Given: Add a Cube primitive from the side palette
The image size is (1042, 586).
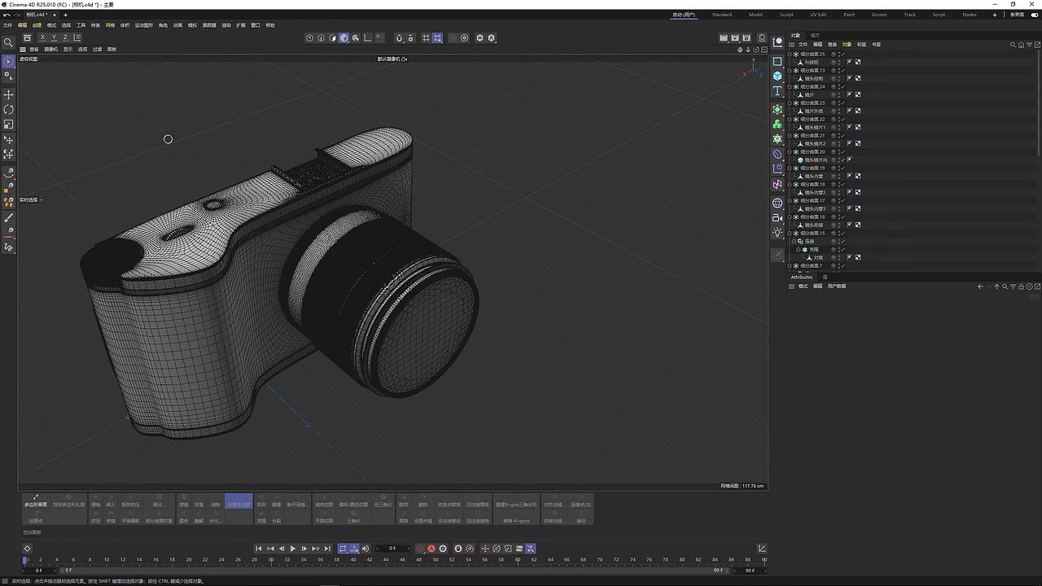Looking at the screenshot, I should tap(777, 76).
